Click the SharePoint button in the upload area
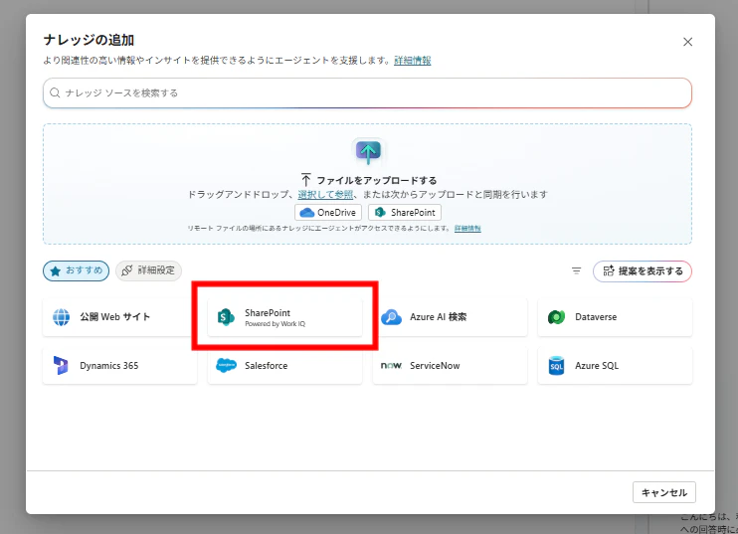The height and width of the screenshot is (534, 738). tap(405, 212)
